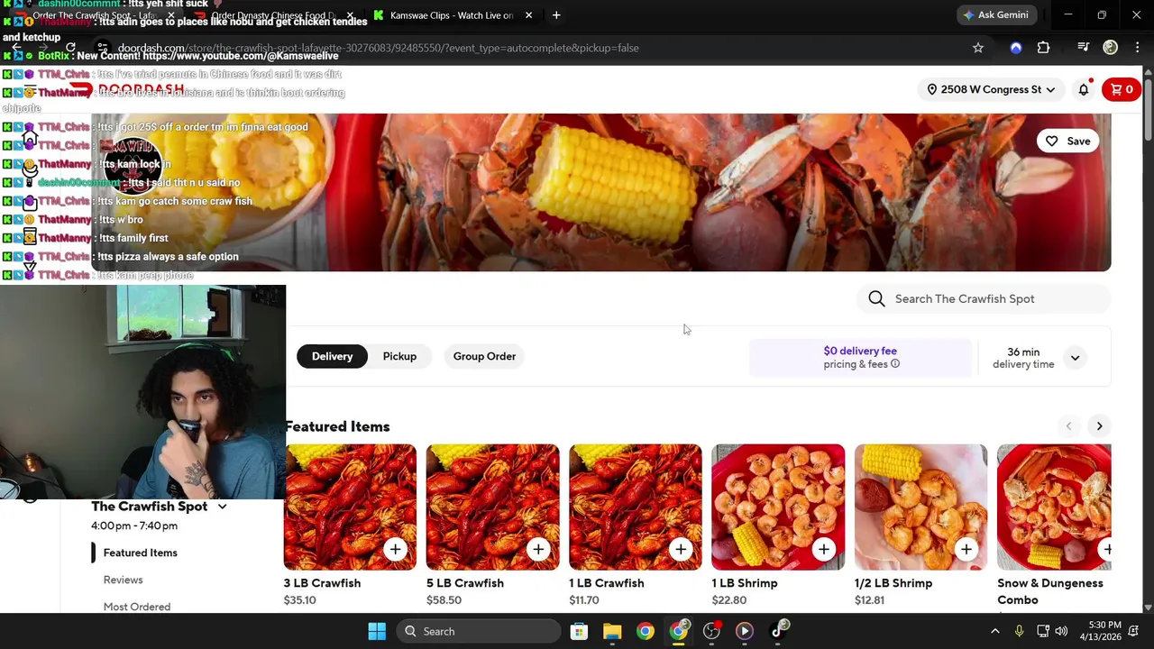The image size is (1154, 649).
Task: Open the volume control in system tray
Action: [x=1061, y=631]
